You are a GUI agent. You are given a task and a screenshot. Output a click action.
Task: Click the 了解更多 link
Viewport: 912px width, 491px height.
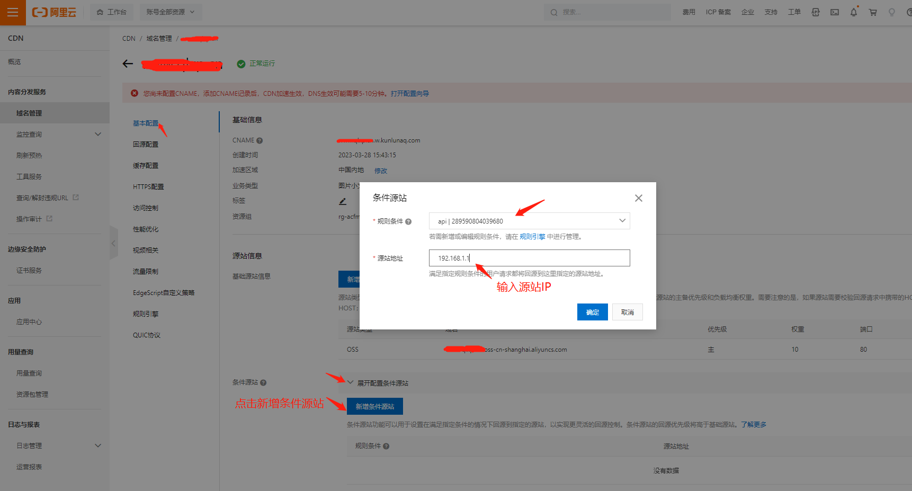[754, 425]
